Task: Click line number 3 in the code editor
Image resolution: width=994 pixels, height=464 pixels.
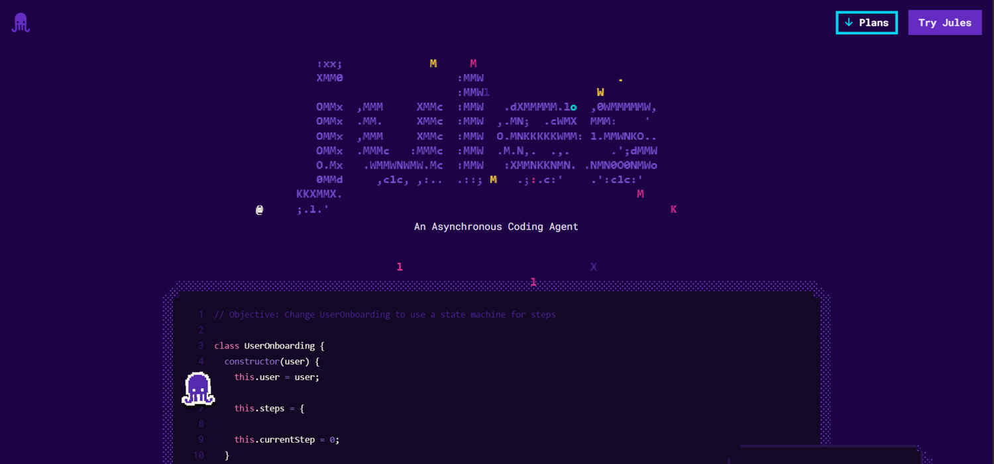Action: [x=201, y=346]
